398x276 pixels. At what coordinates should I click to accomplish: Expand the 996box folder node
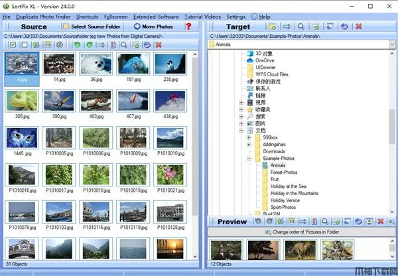click(249, 138)
